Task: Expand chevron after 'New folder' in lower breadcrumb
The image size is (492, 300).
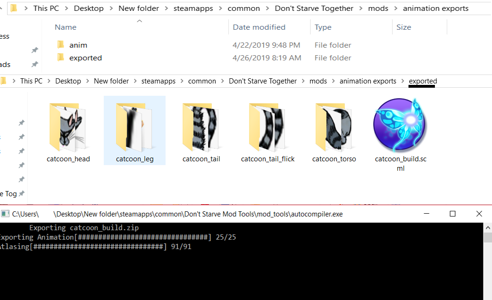Action: [x=135, y=81]
